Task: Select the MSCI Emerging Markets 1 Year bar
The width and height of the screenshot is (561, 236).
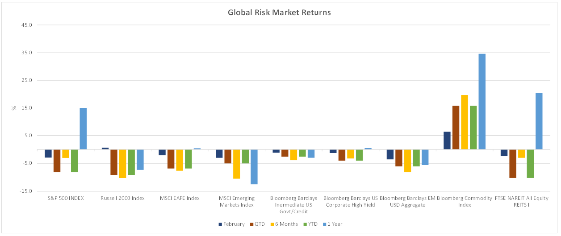Action: pyautogui.click(x=254, y=167)
